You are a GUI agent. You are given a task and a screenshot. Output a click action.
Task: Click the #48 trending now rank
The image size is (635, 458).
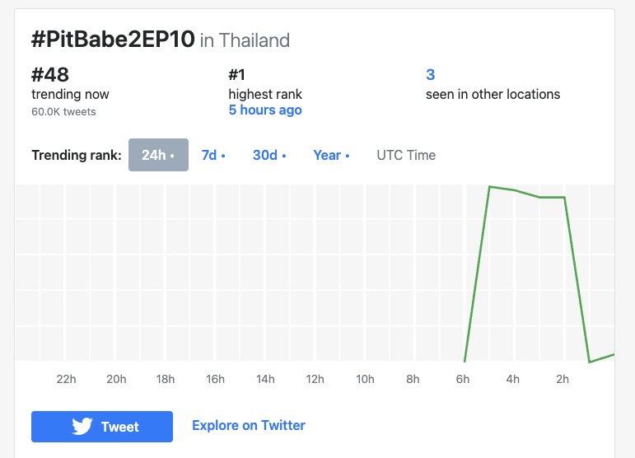pos(50,74)
